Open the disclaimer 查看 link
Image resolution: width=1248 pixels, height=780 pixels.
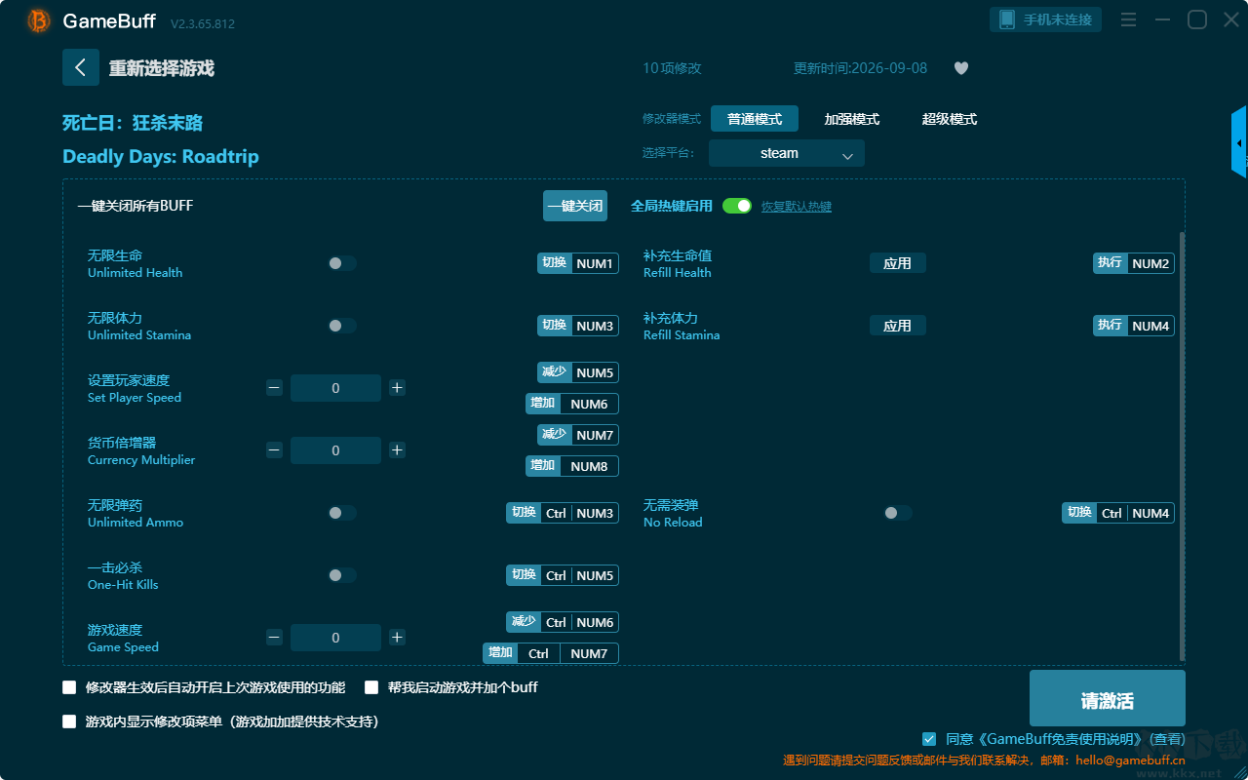[1167, 739]
